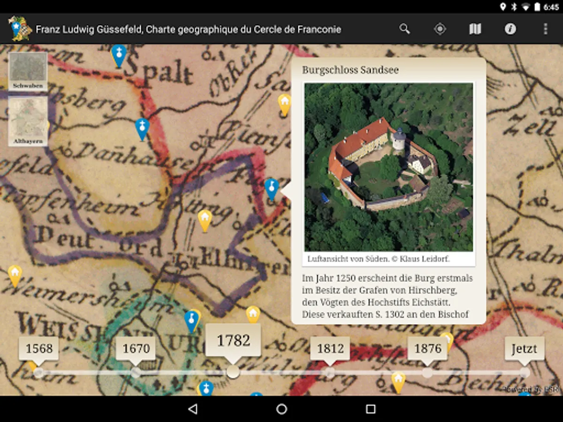
Task: Tap the yellow house pin below 1876 marker
Action: pos(398,382)
